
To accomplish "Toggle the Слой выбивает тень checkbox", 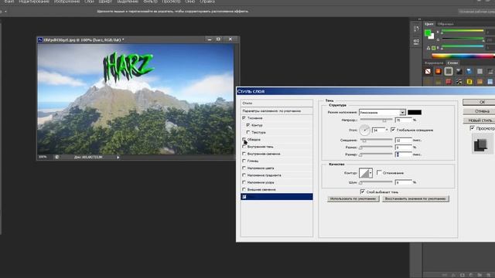I will tap(363, 192).
